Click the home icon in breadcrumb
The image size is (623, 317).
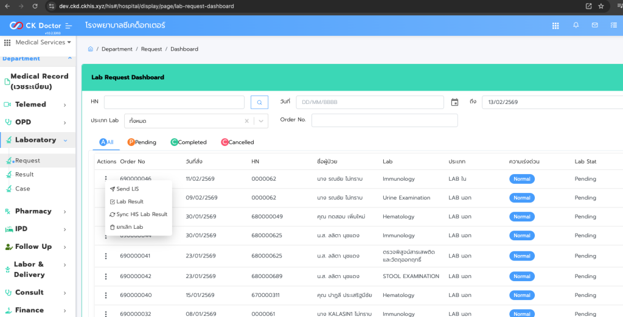click(91, 49)
